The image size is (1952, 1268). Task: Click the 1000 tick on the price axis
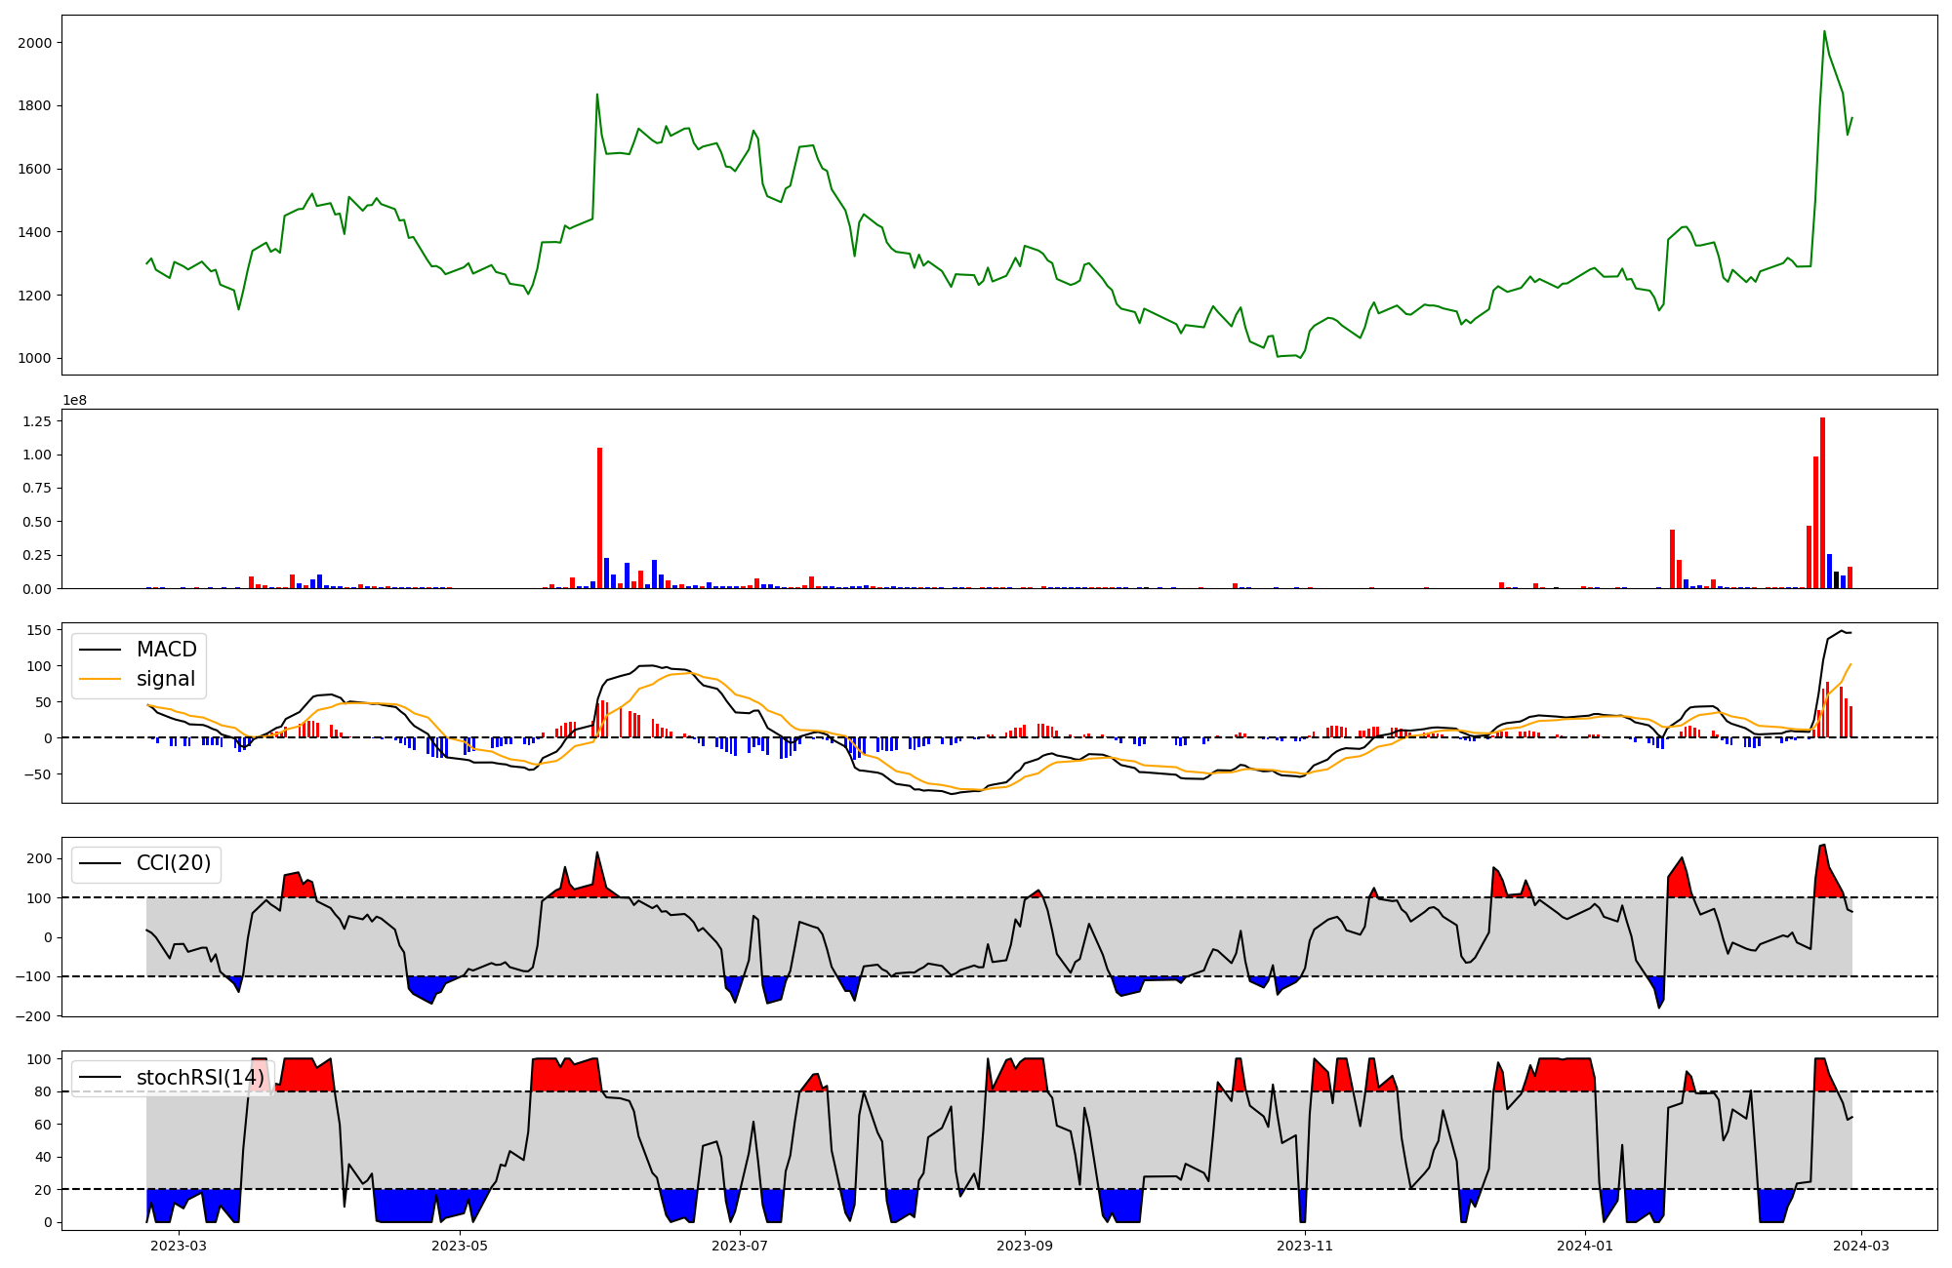click(35, 358)
